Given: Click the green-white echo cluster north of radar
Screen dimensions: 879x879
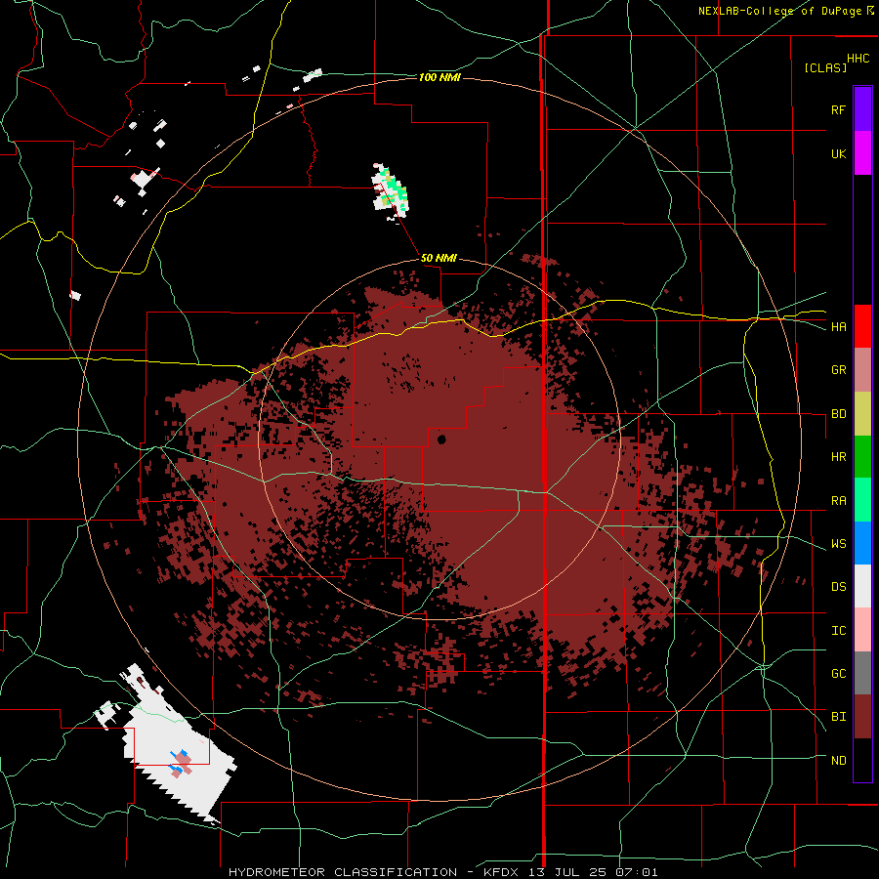Looking at the screenshot, I should [390, 191].
